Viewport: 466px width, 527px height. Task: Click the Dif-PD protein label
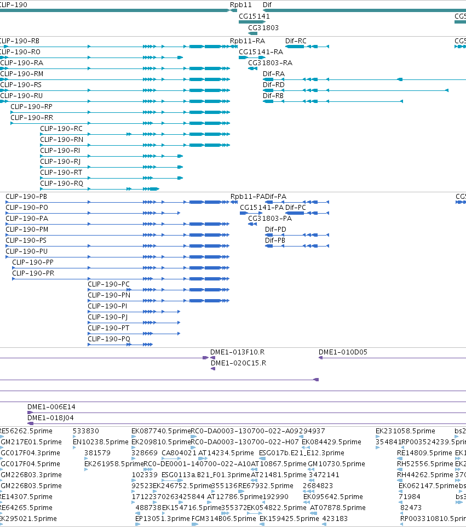coord(276,229)
